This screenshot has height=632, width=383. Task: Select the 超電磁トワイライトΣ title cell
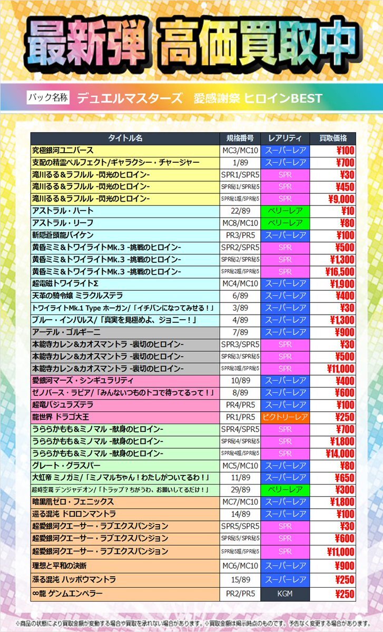(125, 284)
